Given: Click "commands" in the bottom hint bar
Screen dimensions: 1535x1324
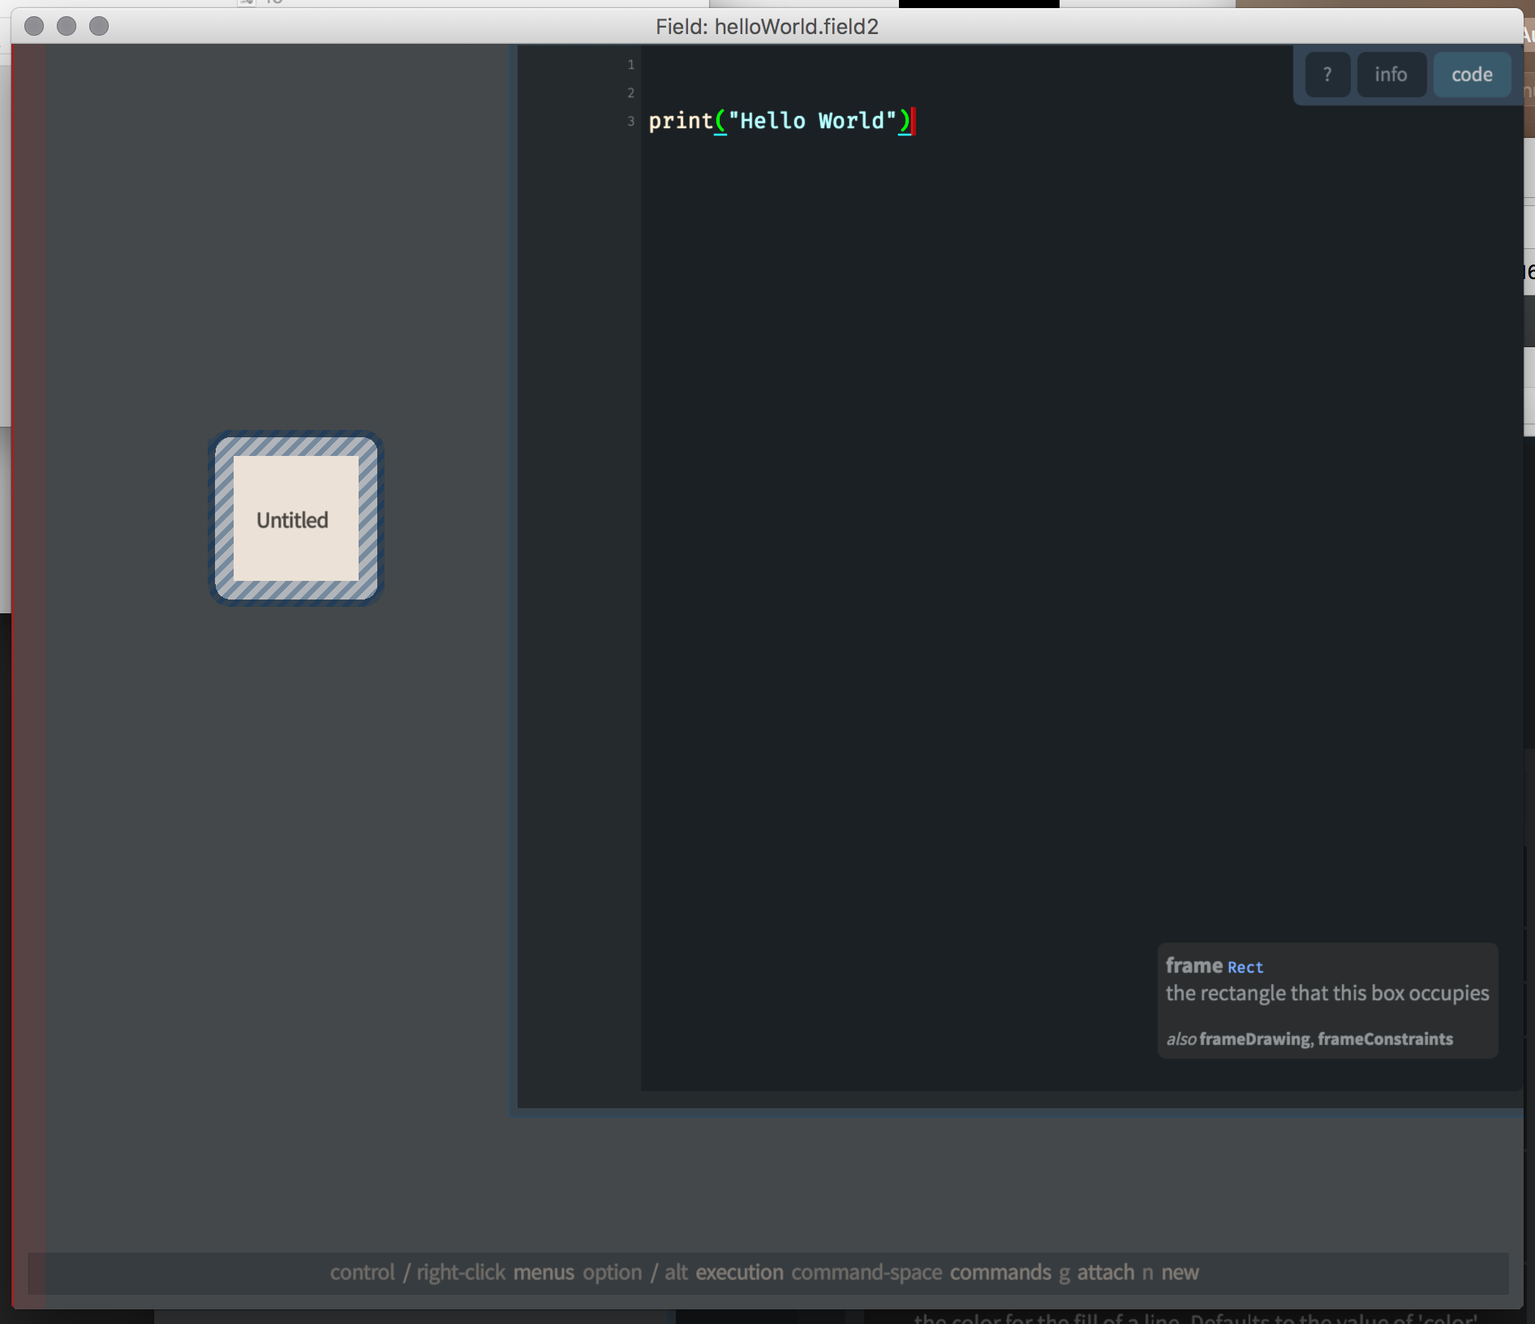Looking at the screenshot, I should click(1000, 1272).
